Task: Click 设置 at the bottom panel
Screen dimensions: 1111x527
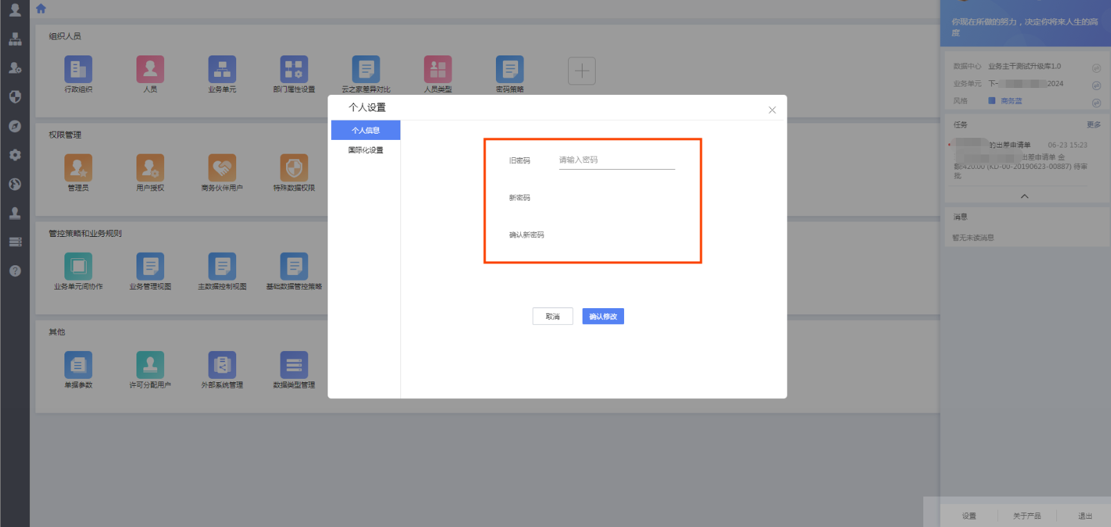Action: [x=969, y=516]
